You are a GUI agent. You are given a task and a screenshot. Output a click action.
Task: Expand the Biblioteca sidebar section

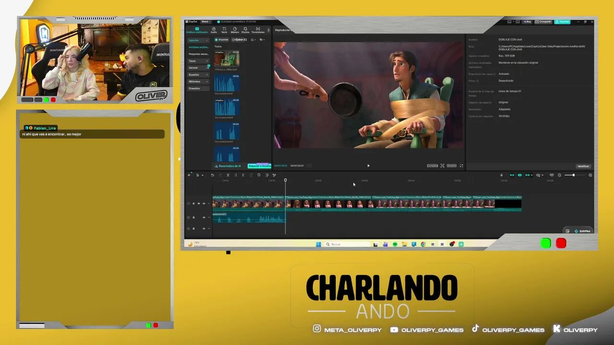198,81
